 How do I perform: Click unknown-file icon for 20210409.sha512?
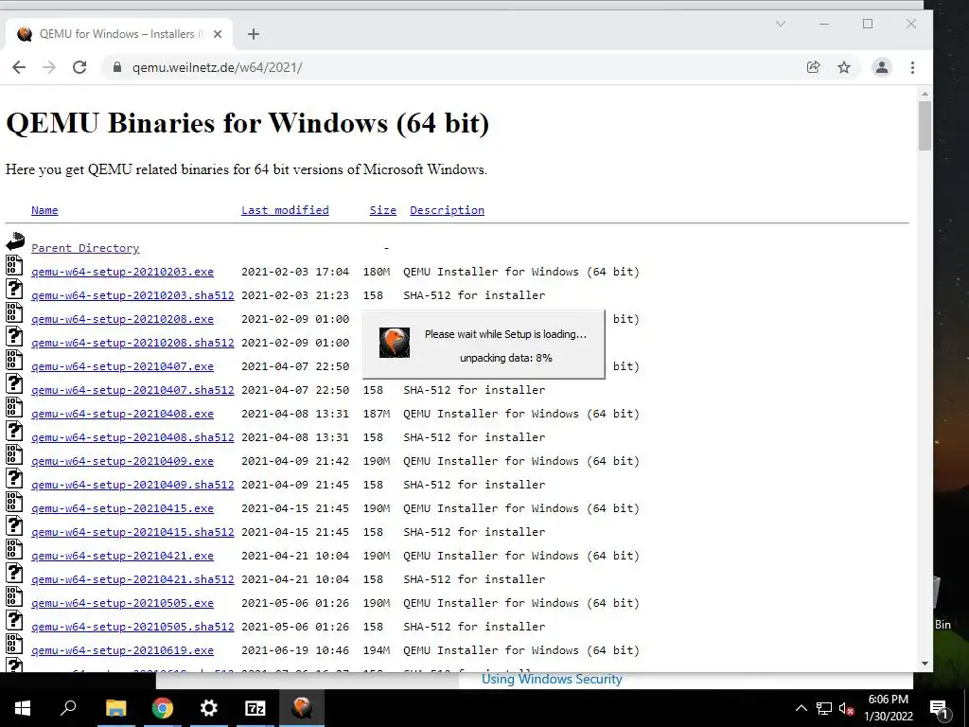(x=14, y=478)
